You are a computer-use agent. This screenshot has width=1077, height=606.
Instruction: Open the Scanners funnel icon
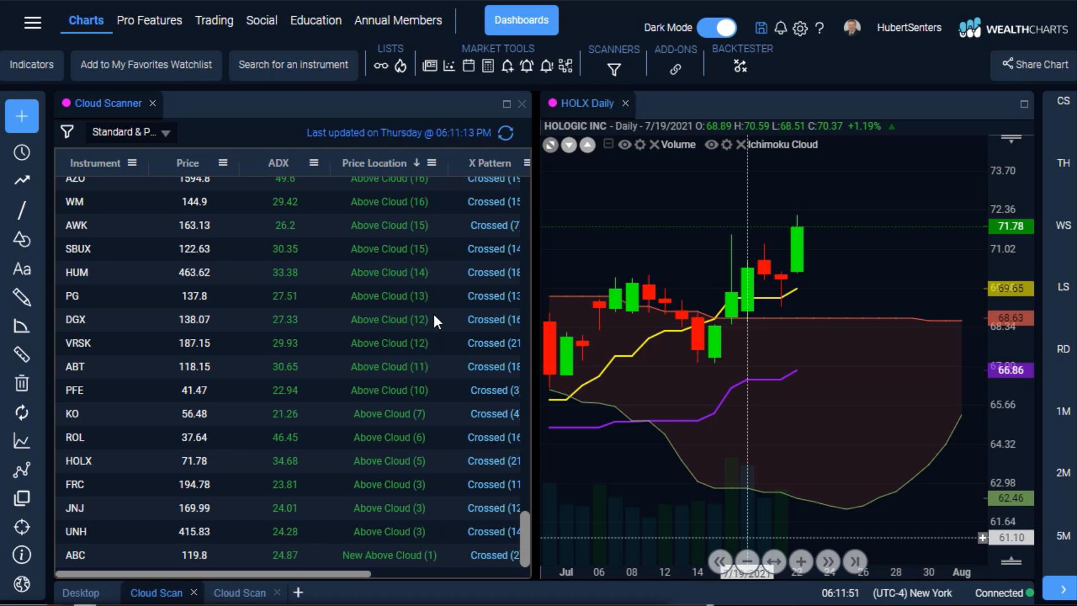(x=614, y=70)
